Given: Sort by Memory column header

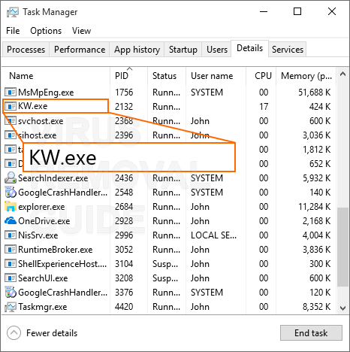Looking at the screenshot, I should pyautogui.click(x=306, y=76).
